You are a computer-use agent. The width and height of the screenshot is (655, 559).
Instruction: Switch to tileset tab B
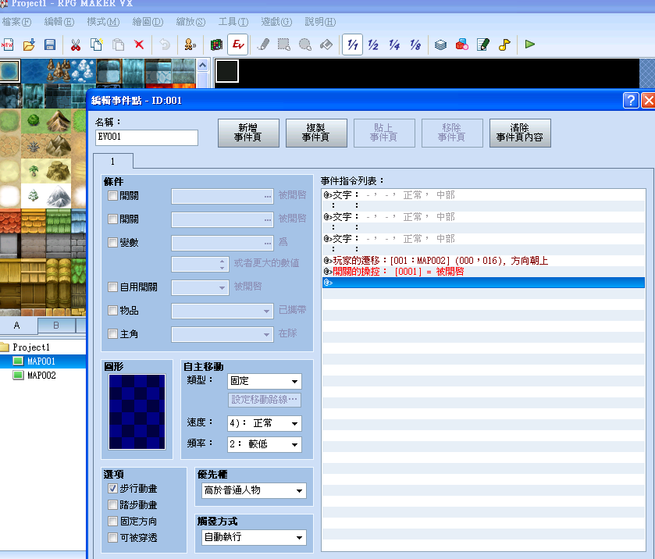click(56, 326)
